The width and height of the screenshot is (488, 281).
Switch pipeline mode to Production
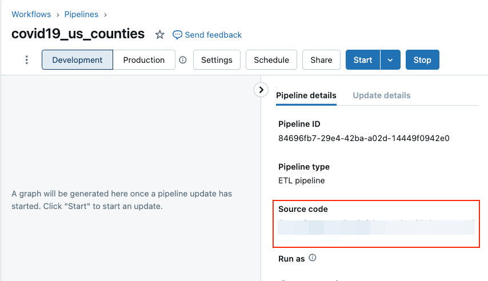click(144, 60)
